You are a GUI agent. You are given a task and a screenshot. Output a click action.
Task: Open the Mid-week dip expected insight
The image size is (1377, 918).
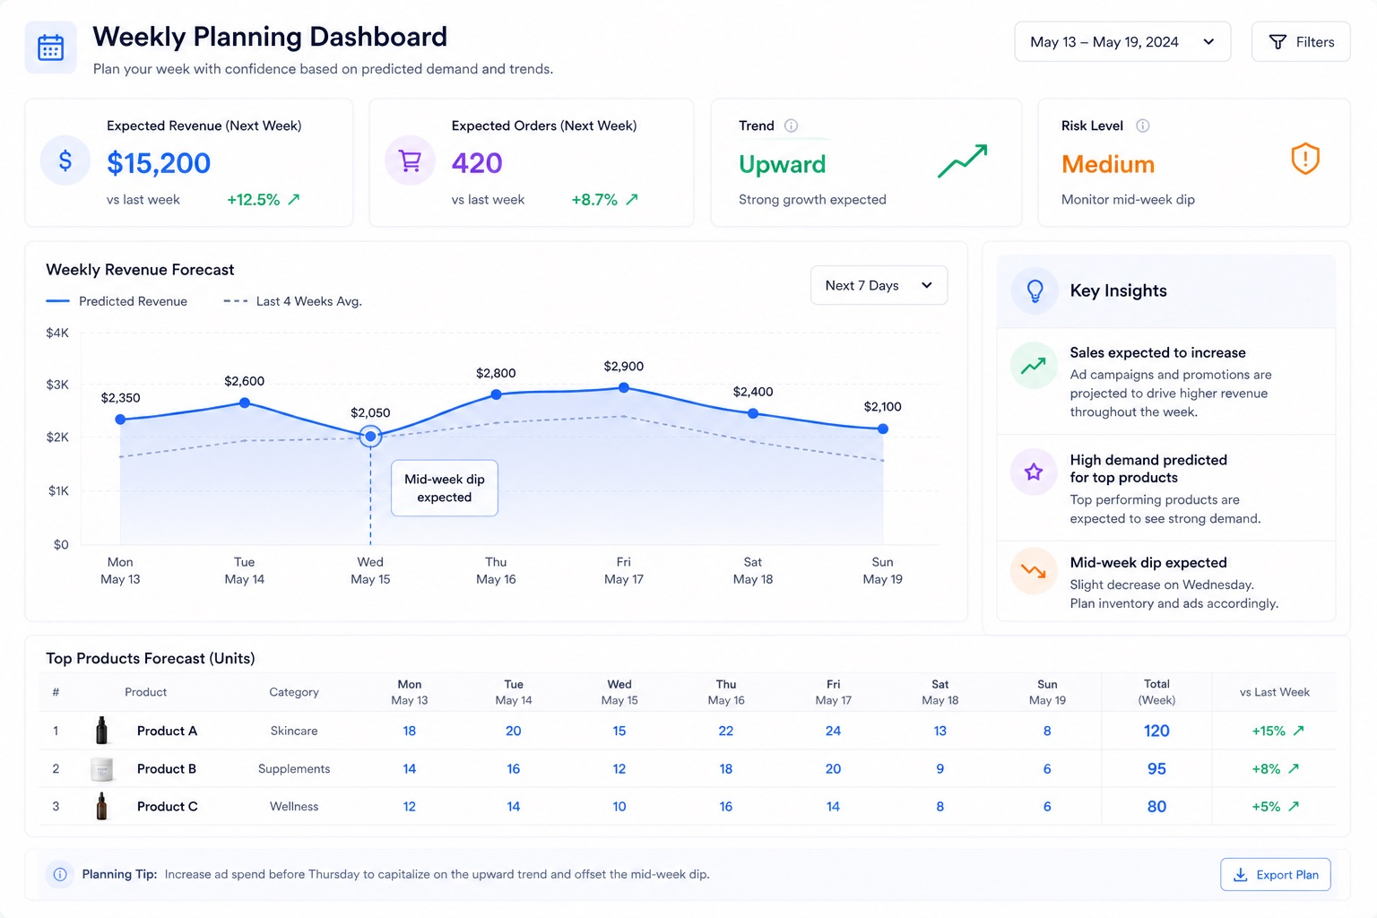click(x=1166, y=582)
